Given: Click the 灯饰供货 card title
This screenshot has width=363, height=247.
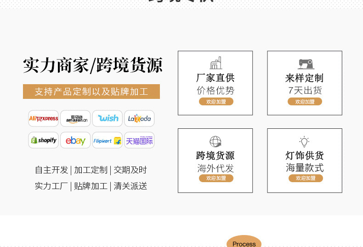Looking at the screenshot, I should click(x=305, y=155).
